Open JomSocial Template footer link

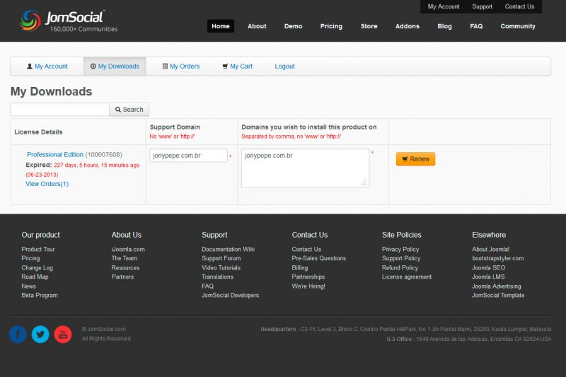498,295
